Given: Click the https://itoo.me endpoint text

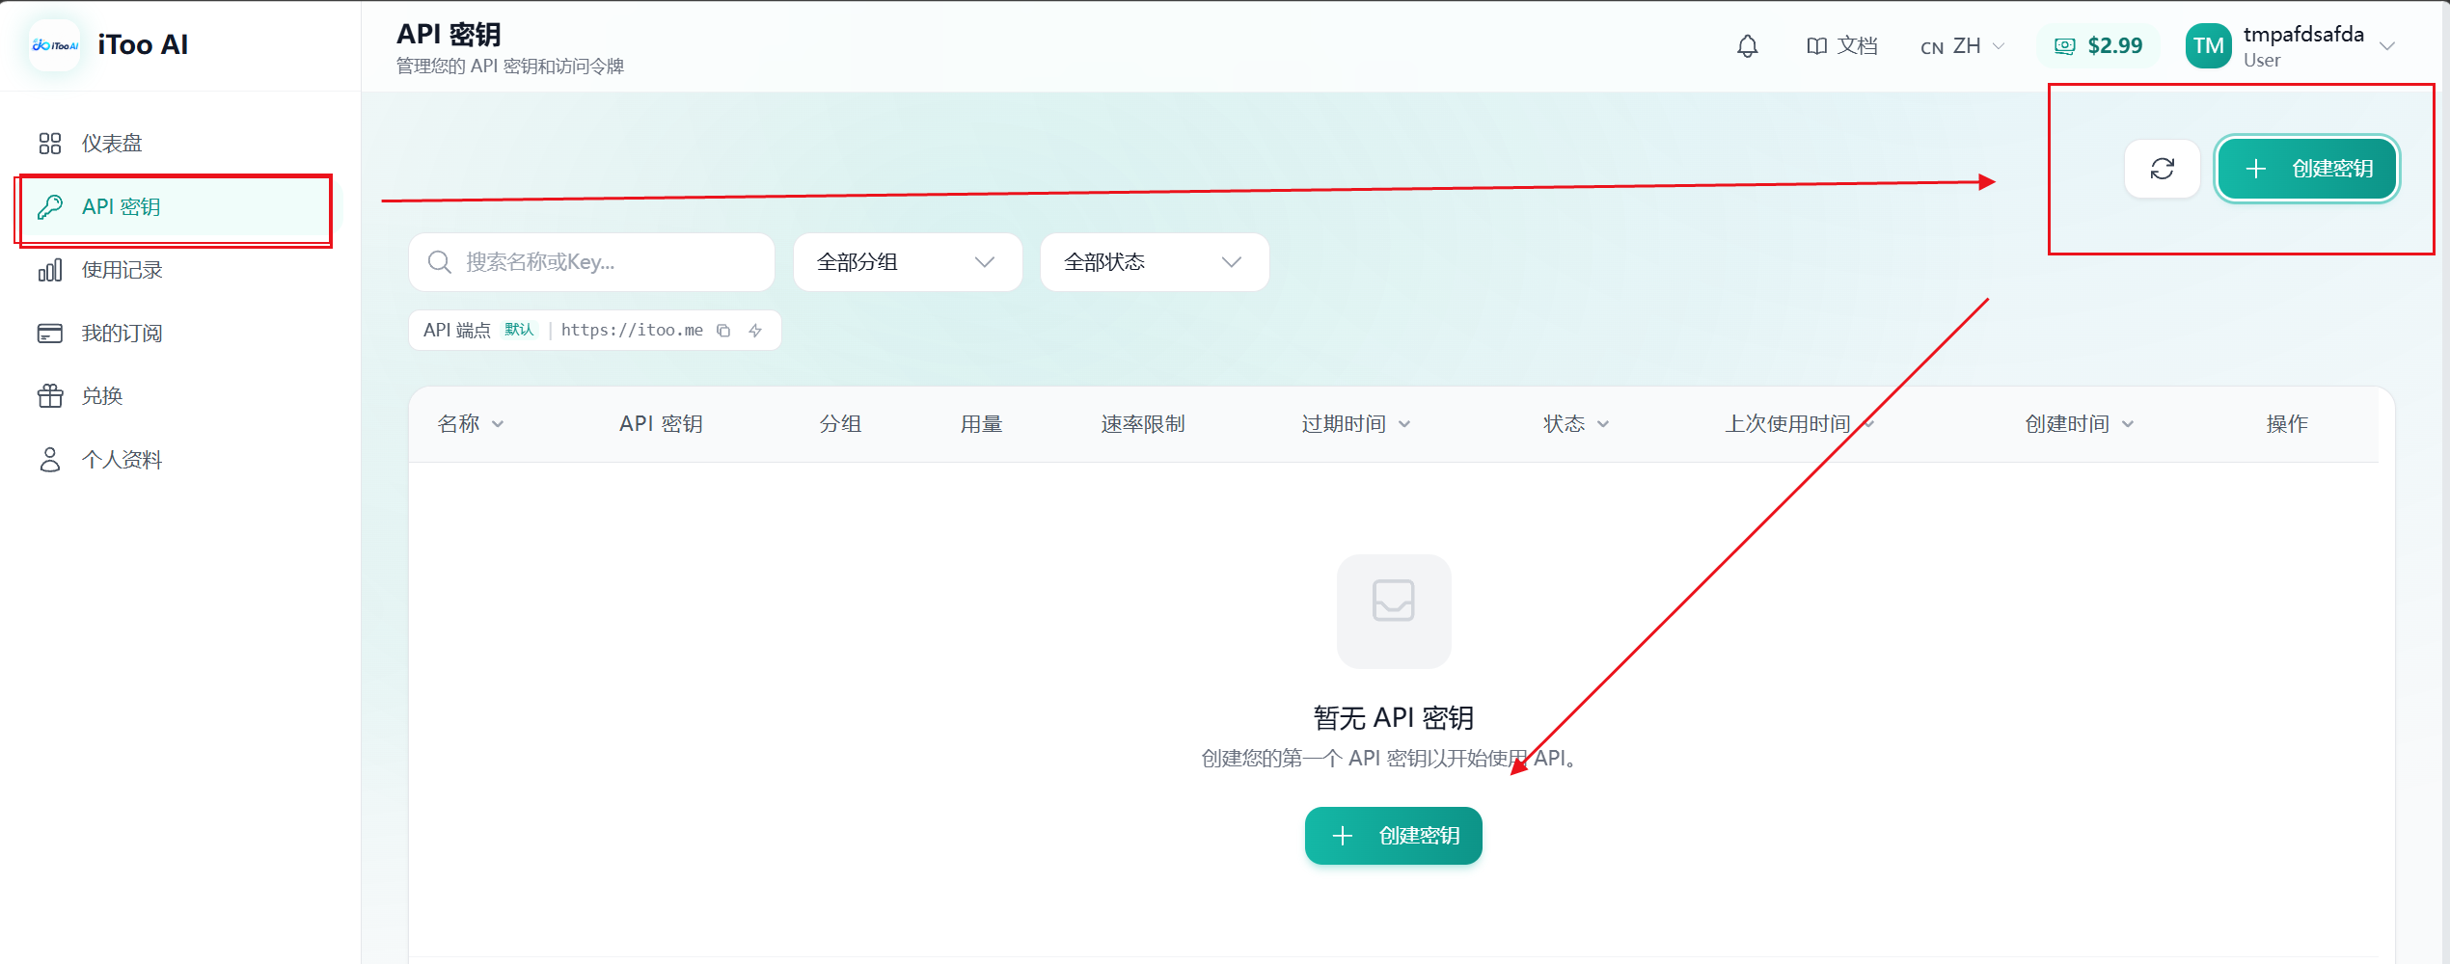Looking at the screenshot, I should click(x=632, y=331).
